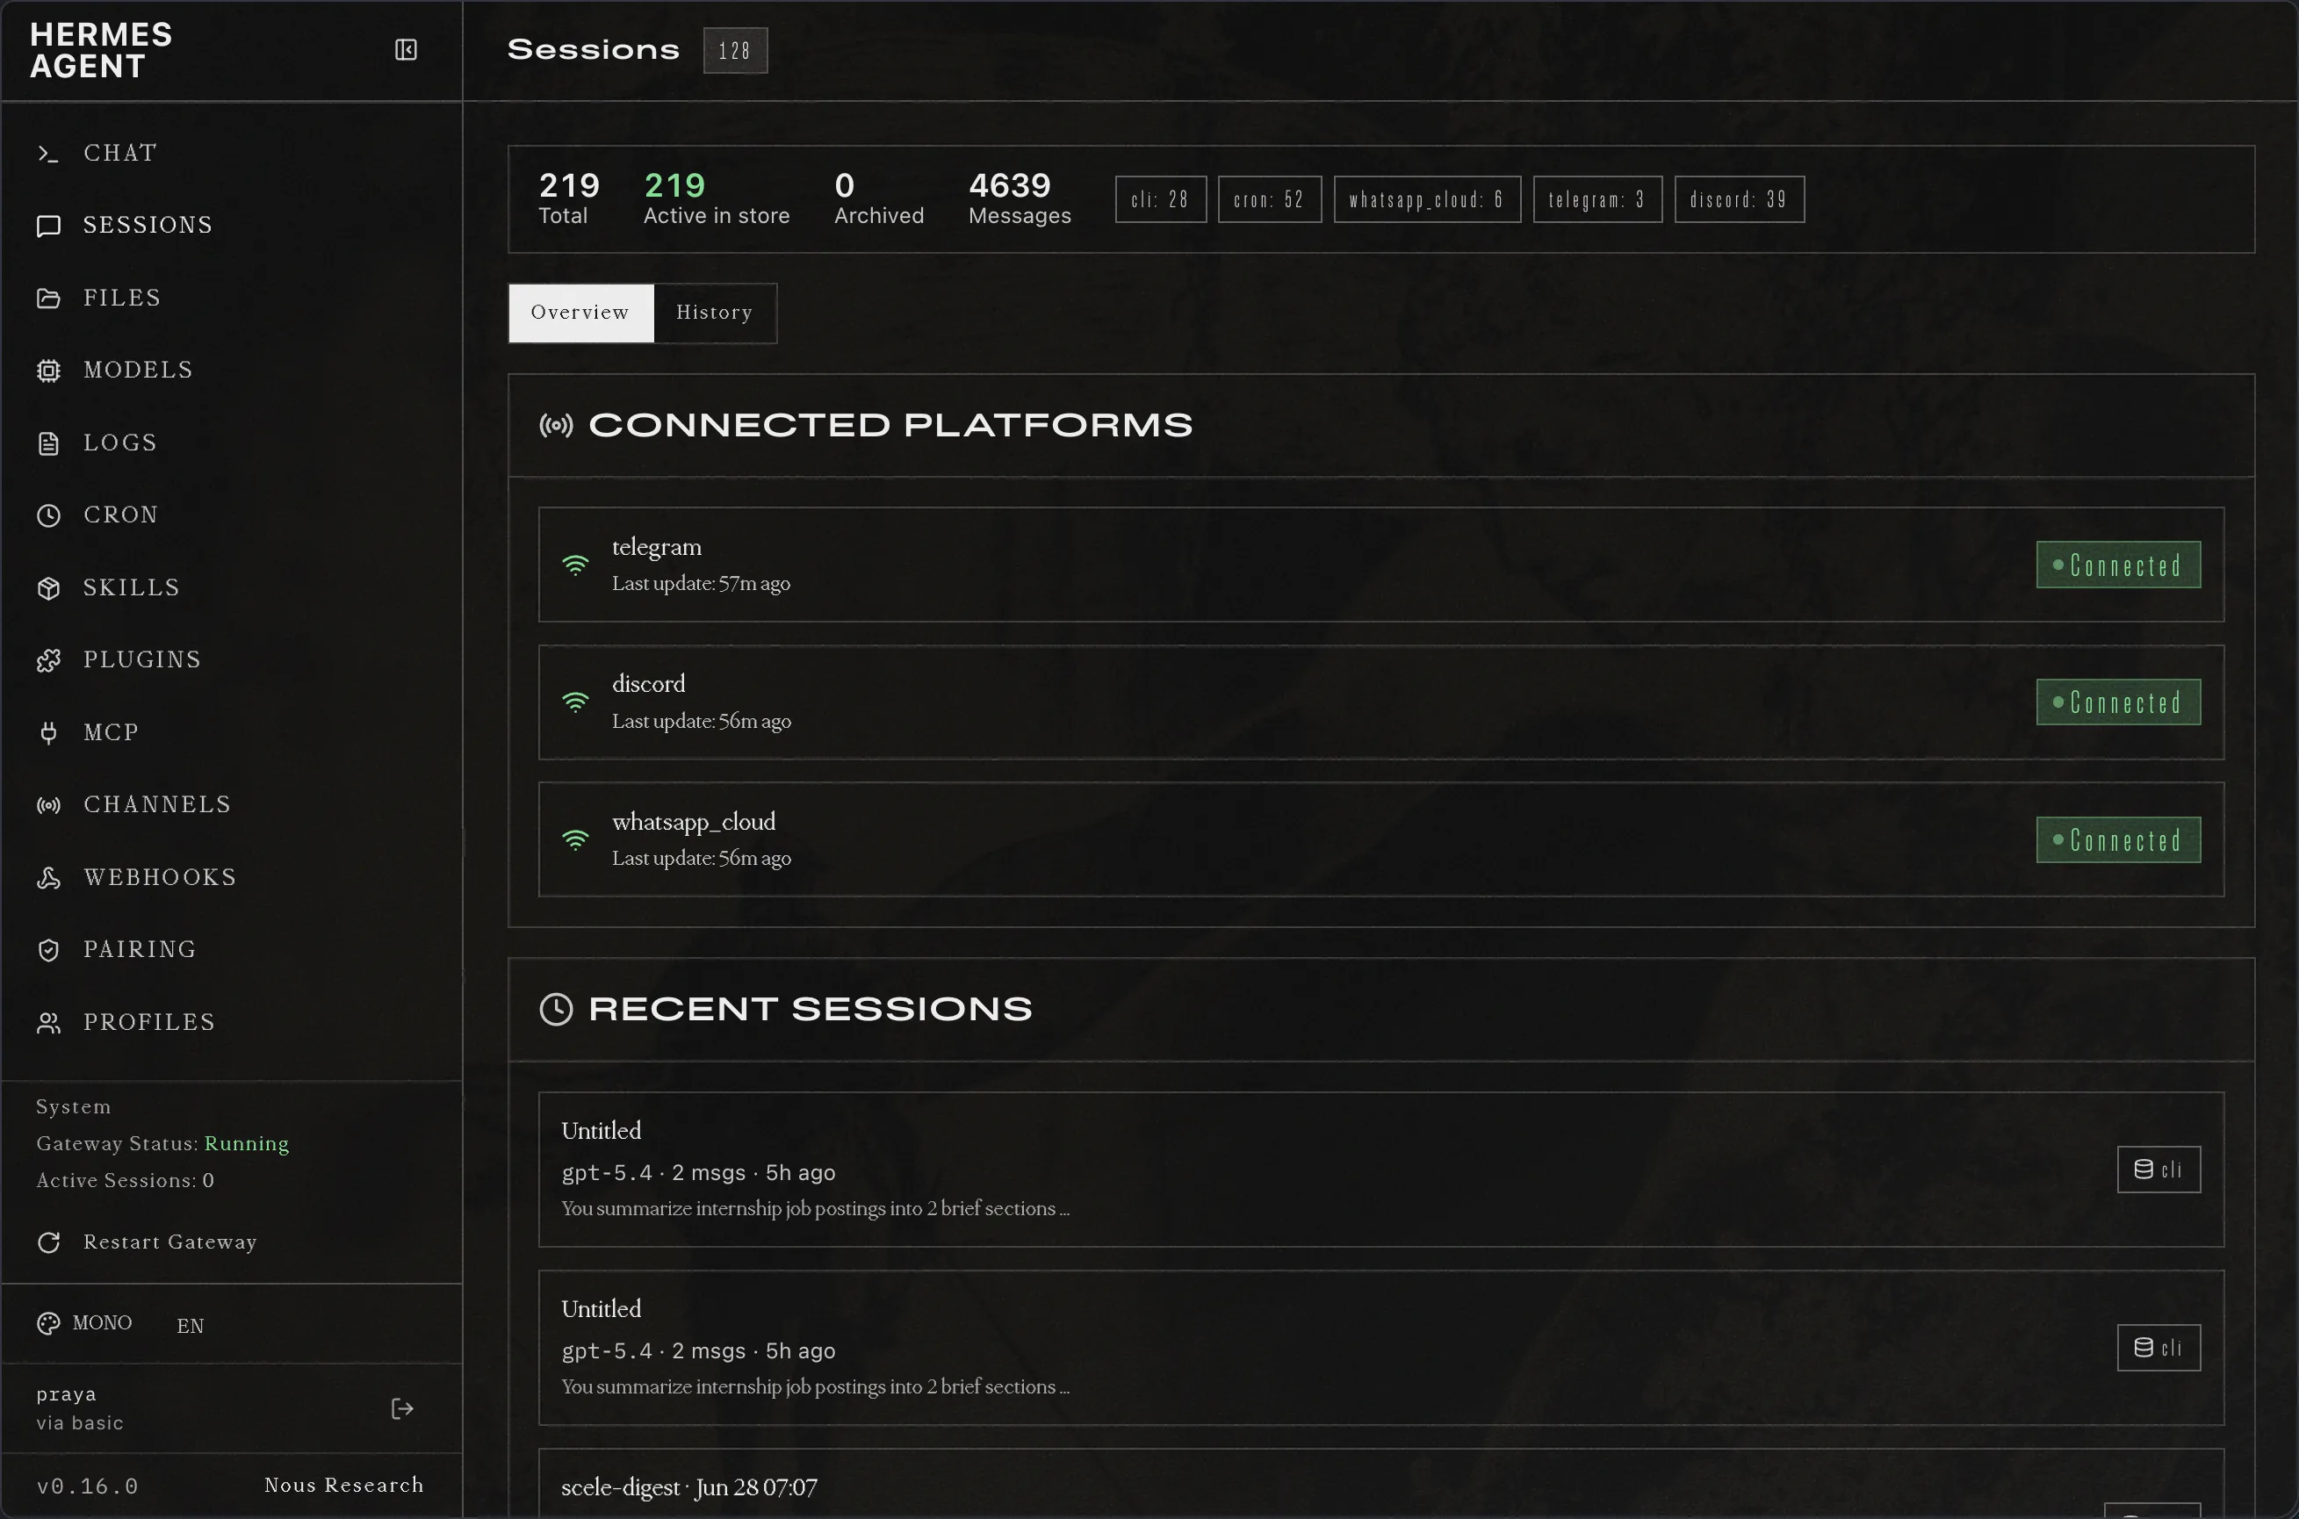
Task: Click the whatsapp_cloud wifi signal icon
Action: (x=575, y=840)
